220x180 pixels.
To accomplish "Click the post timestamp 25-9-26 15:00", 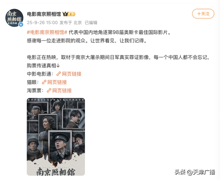I will 42,22.
